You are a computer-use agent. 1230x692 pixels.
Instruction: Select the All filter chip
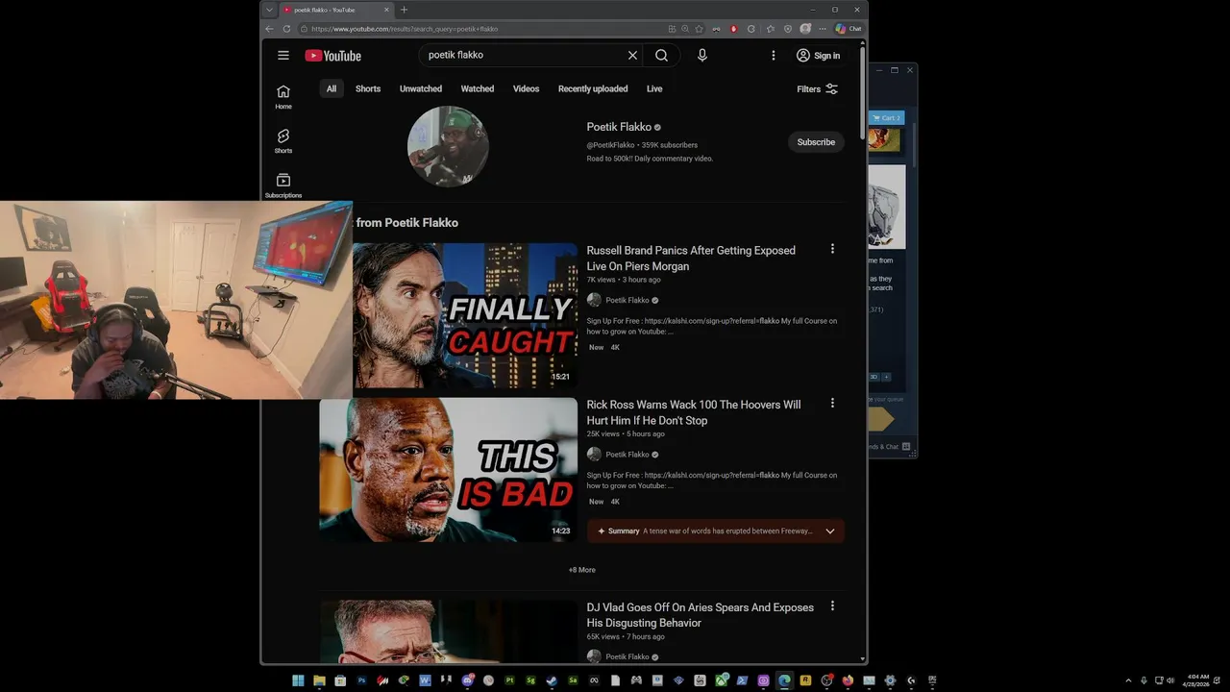coord(332,88)
